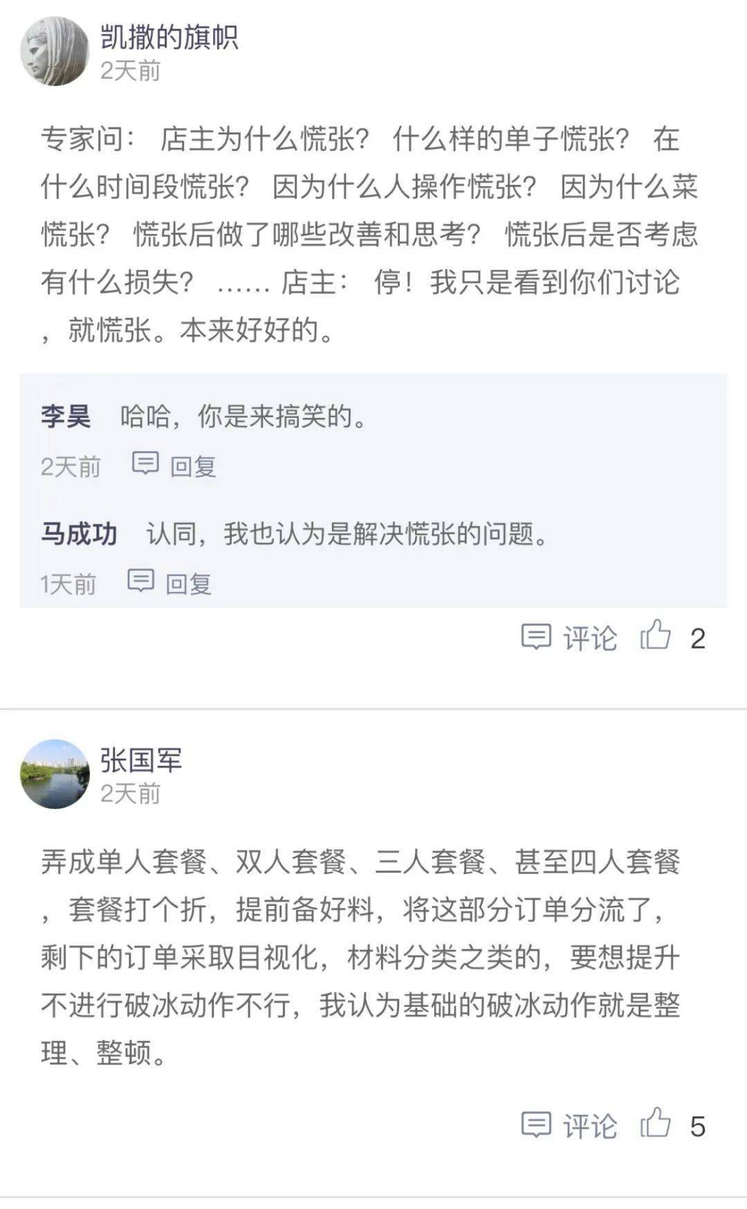Click the reply bubble icon under 马成功's reply
The image size is (747, 1209).
click(140, 581)
